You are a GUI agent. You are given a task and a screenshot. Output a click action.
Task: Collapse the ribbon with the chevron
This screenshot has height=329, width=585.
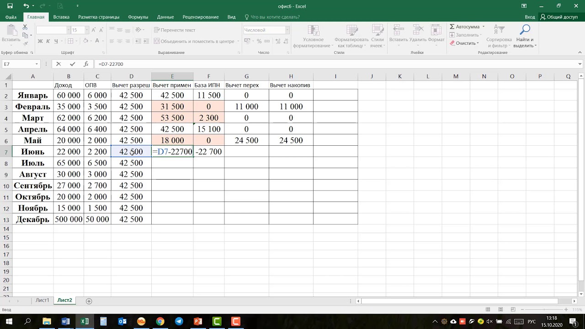[580, 53]
